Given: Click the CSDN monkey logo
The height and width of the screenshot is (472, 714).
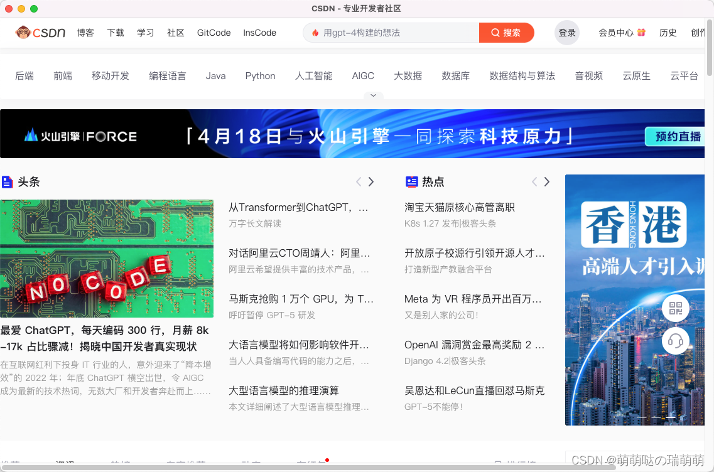Looking at the screenshot, I should [40, 32].
